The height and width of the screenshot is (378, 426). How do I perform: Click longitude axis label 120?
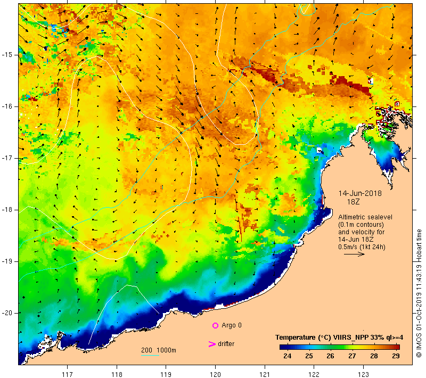tap(215, 374)
